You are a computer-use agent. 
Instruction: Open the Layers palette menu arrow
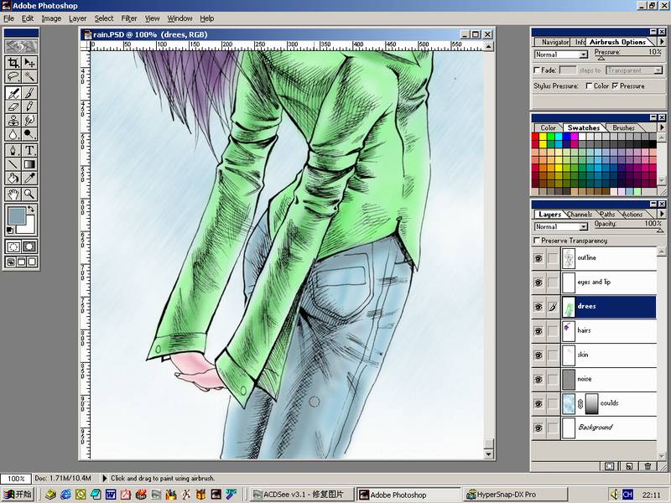tap(662, 214)
